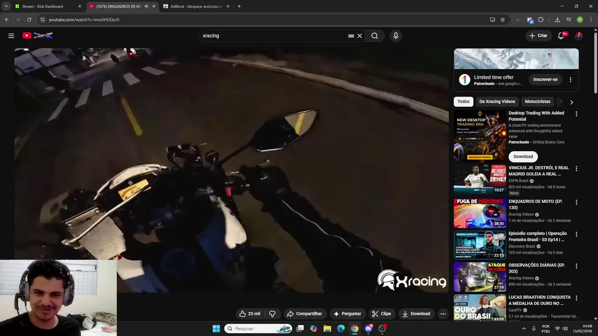Open the Perguntar ask feature
The image size is (598, 336).
coord(347,314)
